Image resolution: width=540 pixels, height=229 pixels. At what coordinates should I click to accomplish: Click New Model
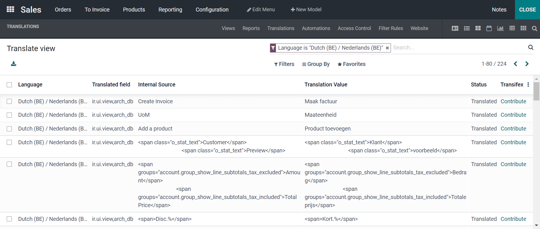[306, 10]
